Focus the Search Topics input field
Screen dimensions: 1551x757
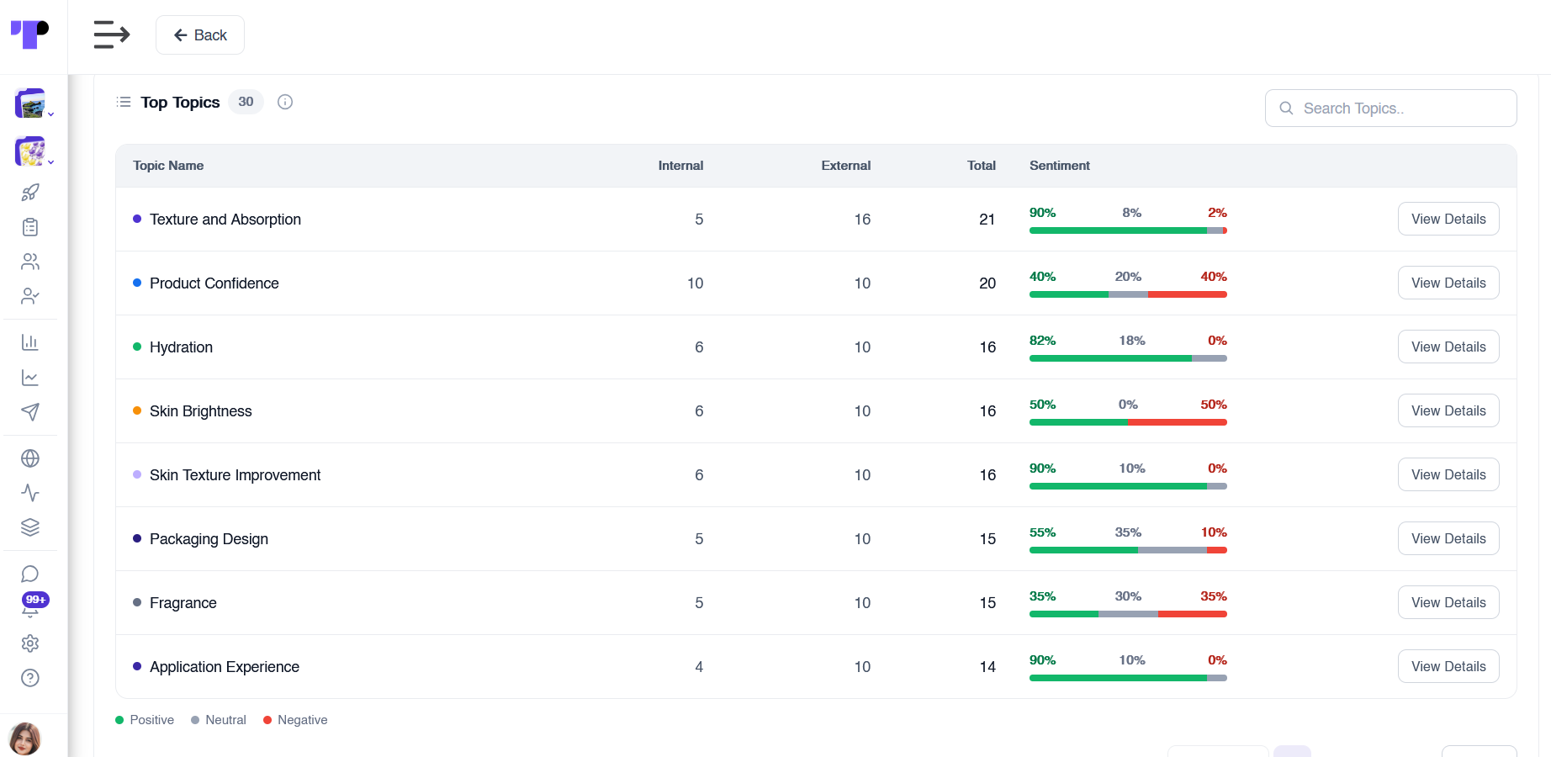click(1391, 109)
